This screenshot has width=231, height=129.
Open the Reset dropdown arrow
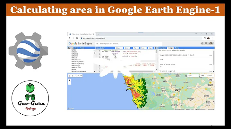(x=146, y=48)
